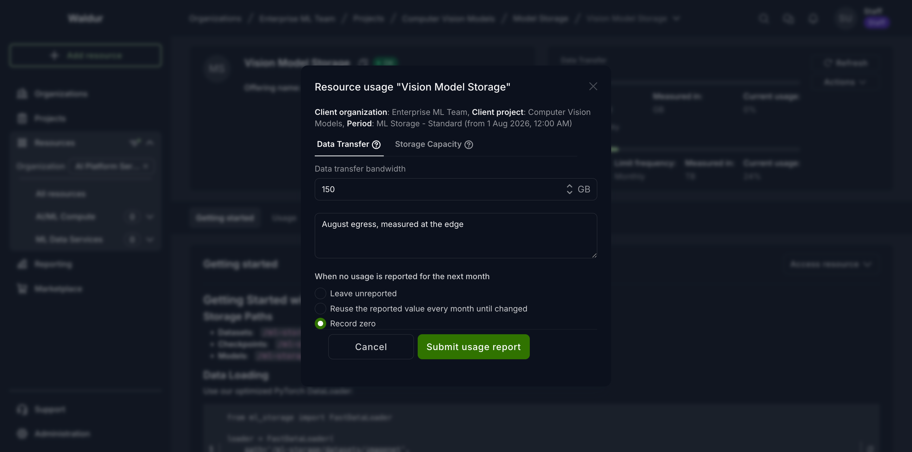Open the Data Transfer help icon
This screenshot has height=452, width=912.
[x=376, y=144]
